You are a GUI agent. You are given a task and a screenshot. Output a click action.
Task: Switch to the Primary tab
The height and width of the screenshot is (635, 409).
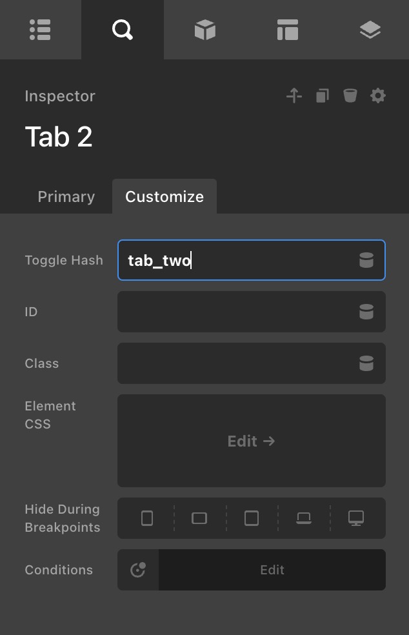pos(66,197)
